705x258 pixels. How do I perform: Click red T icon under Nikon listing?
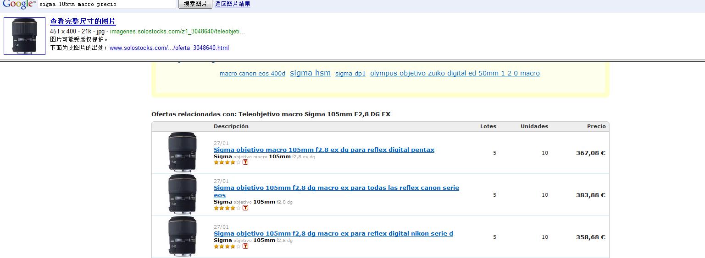[x=245, y=246]
